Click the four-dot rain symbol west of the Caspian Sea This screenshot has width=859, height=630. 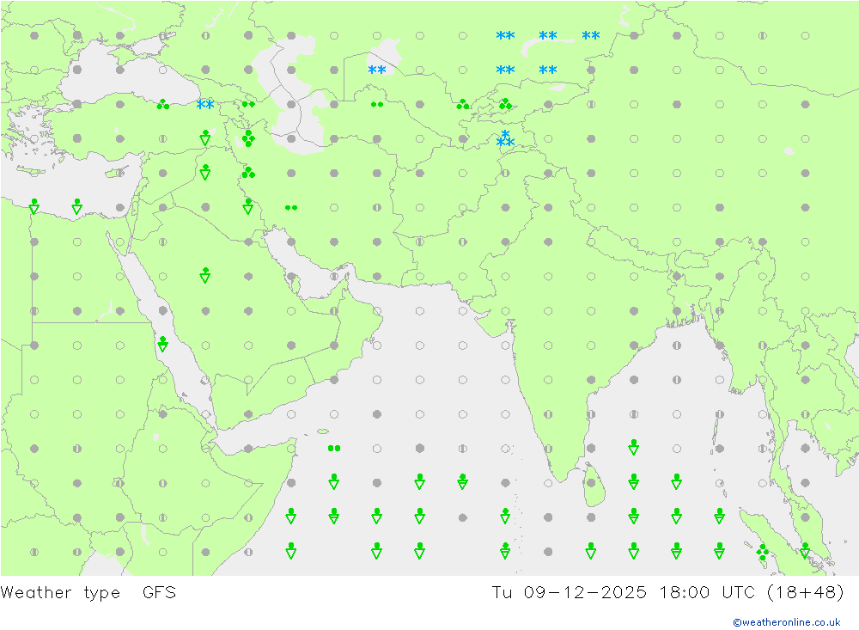pos(248,138)
